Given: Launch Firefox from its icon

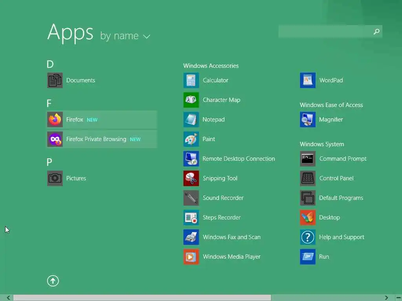Looking at the screenshot, I should pos(55,120).
